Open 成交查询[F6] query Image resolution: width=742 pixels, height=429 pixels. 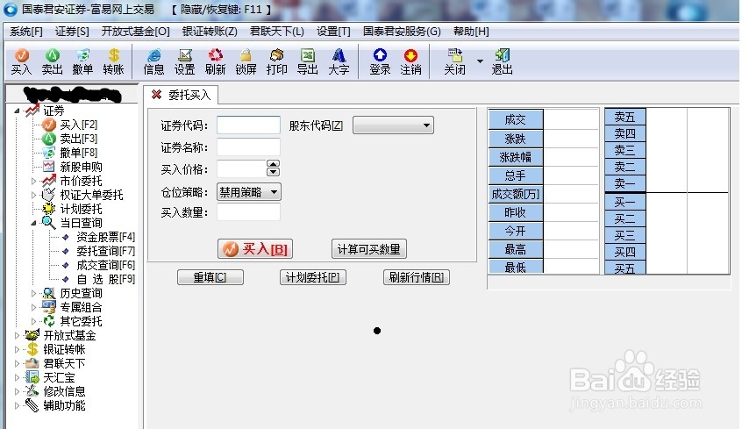point(105,265)
